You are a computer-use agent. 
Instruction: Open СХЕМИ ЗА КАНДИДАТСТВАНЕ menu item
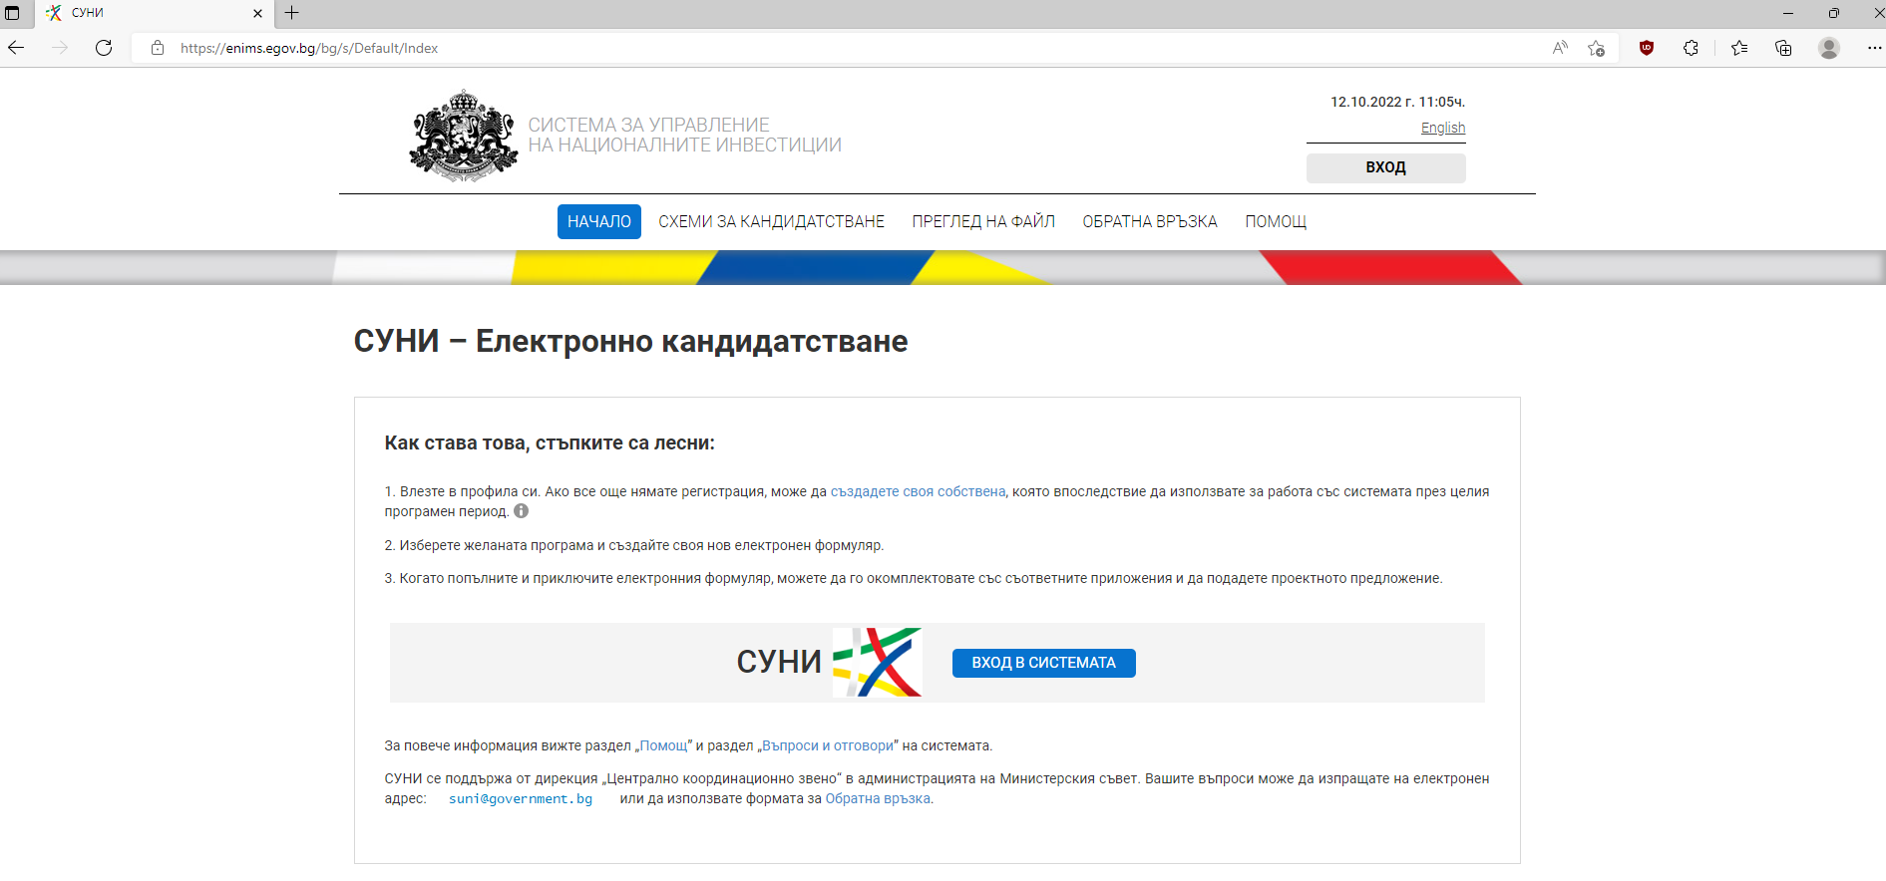click(771, 221)
